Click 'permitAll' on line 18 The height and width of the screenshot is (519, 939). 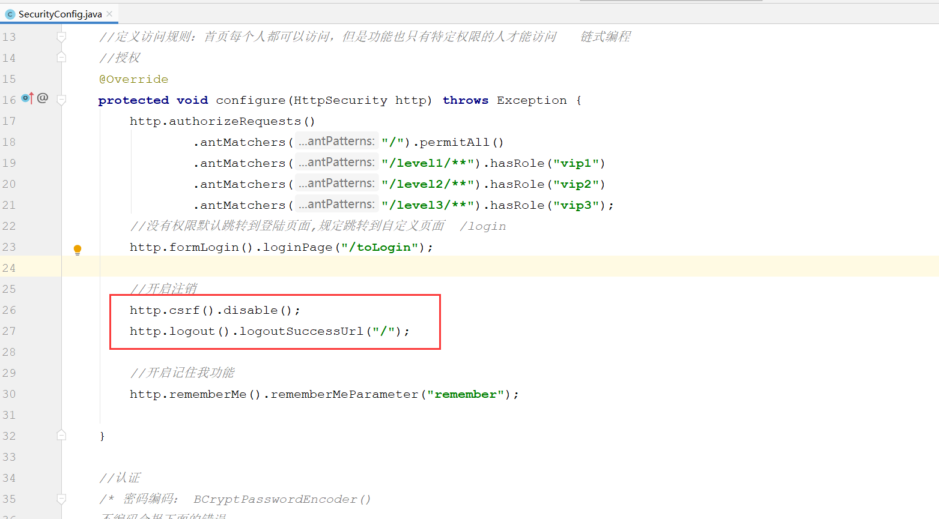point(455,142)
